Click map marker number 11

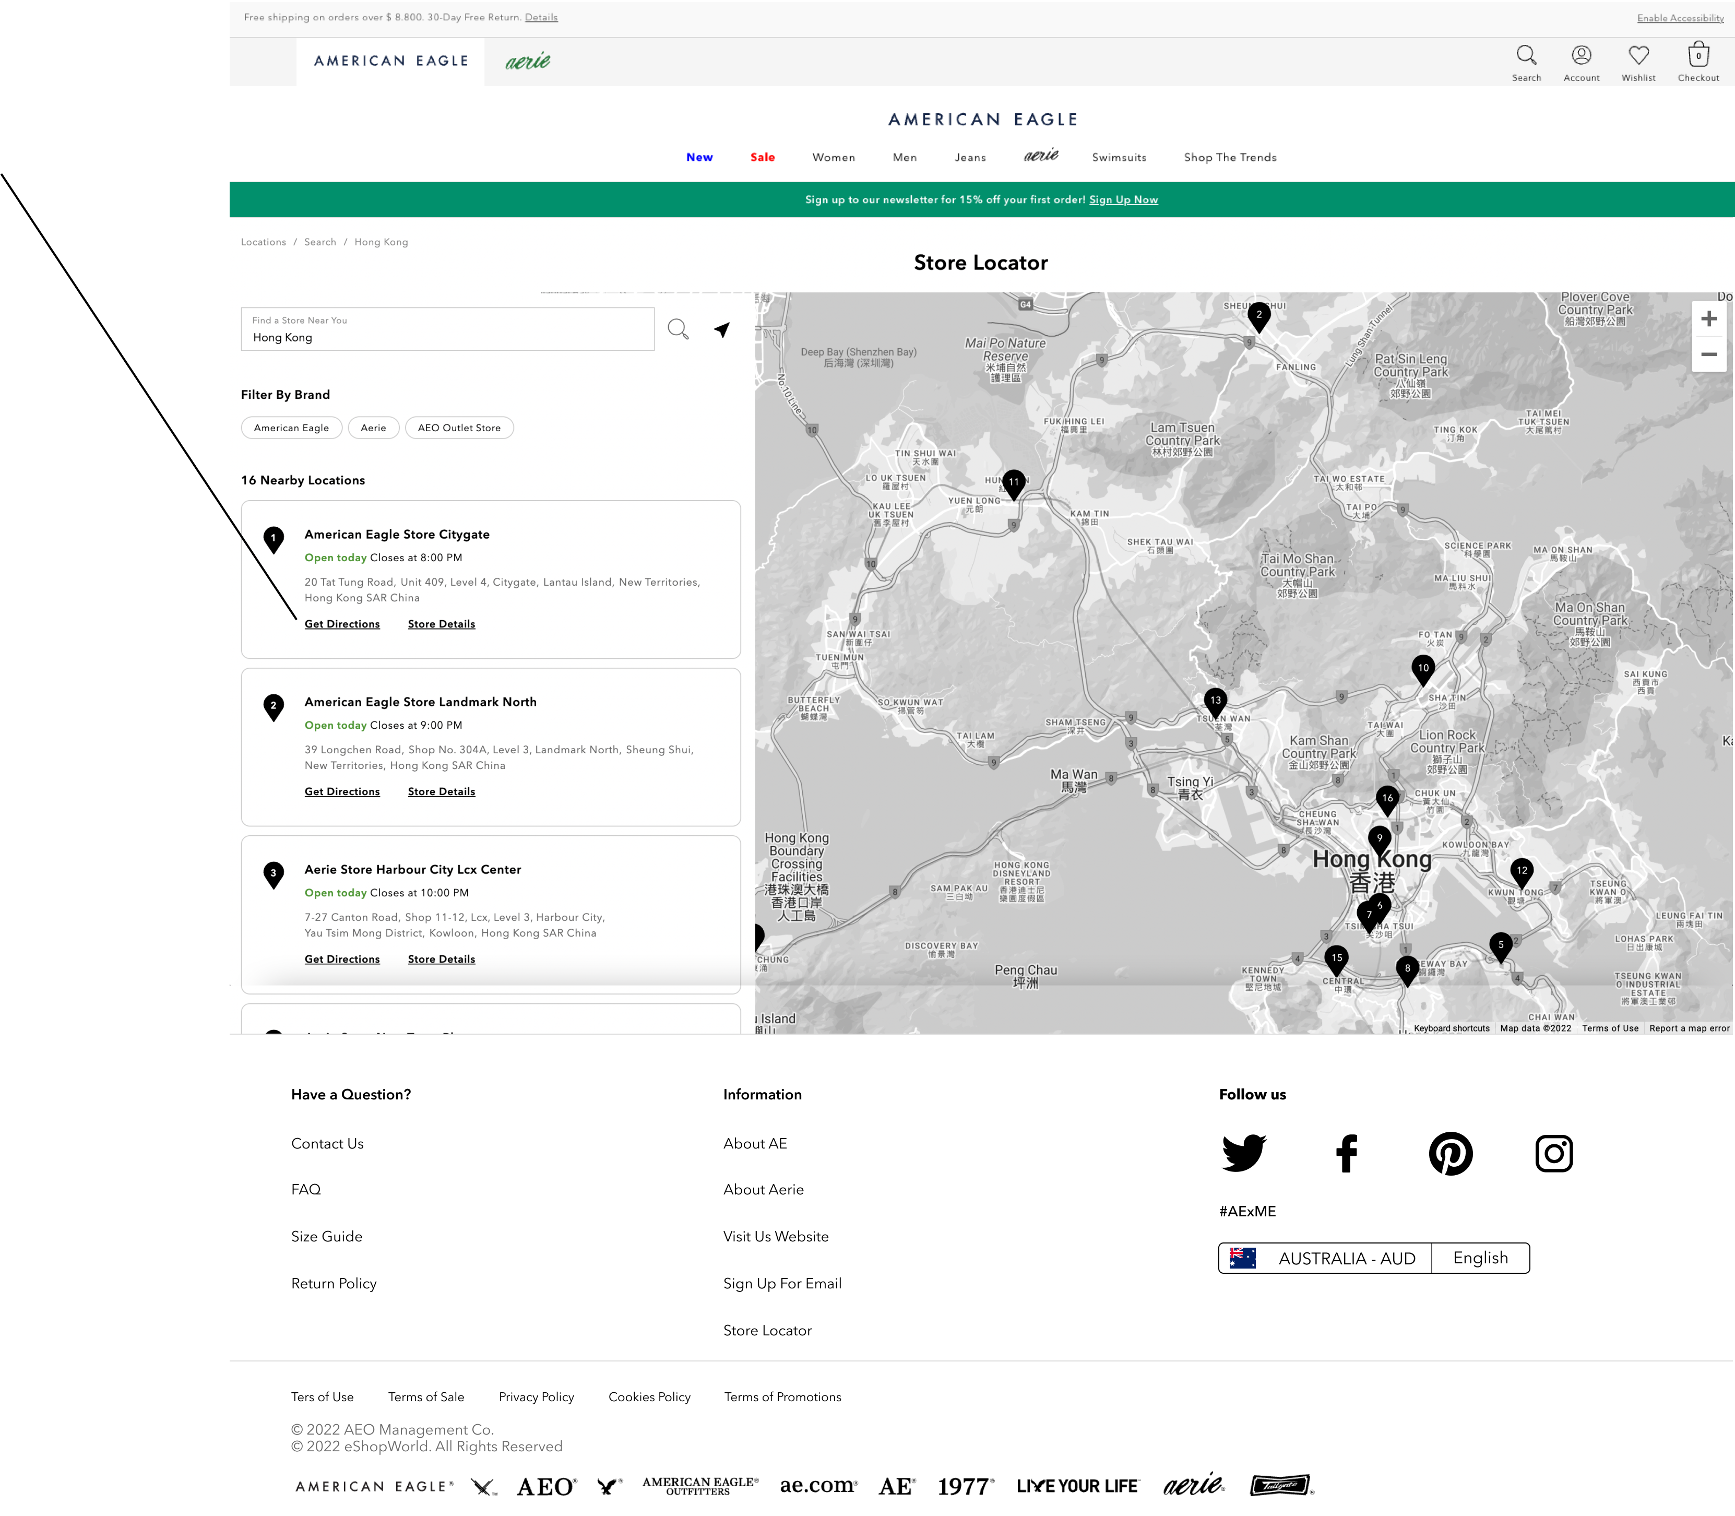1014,485
